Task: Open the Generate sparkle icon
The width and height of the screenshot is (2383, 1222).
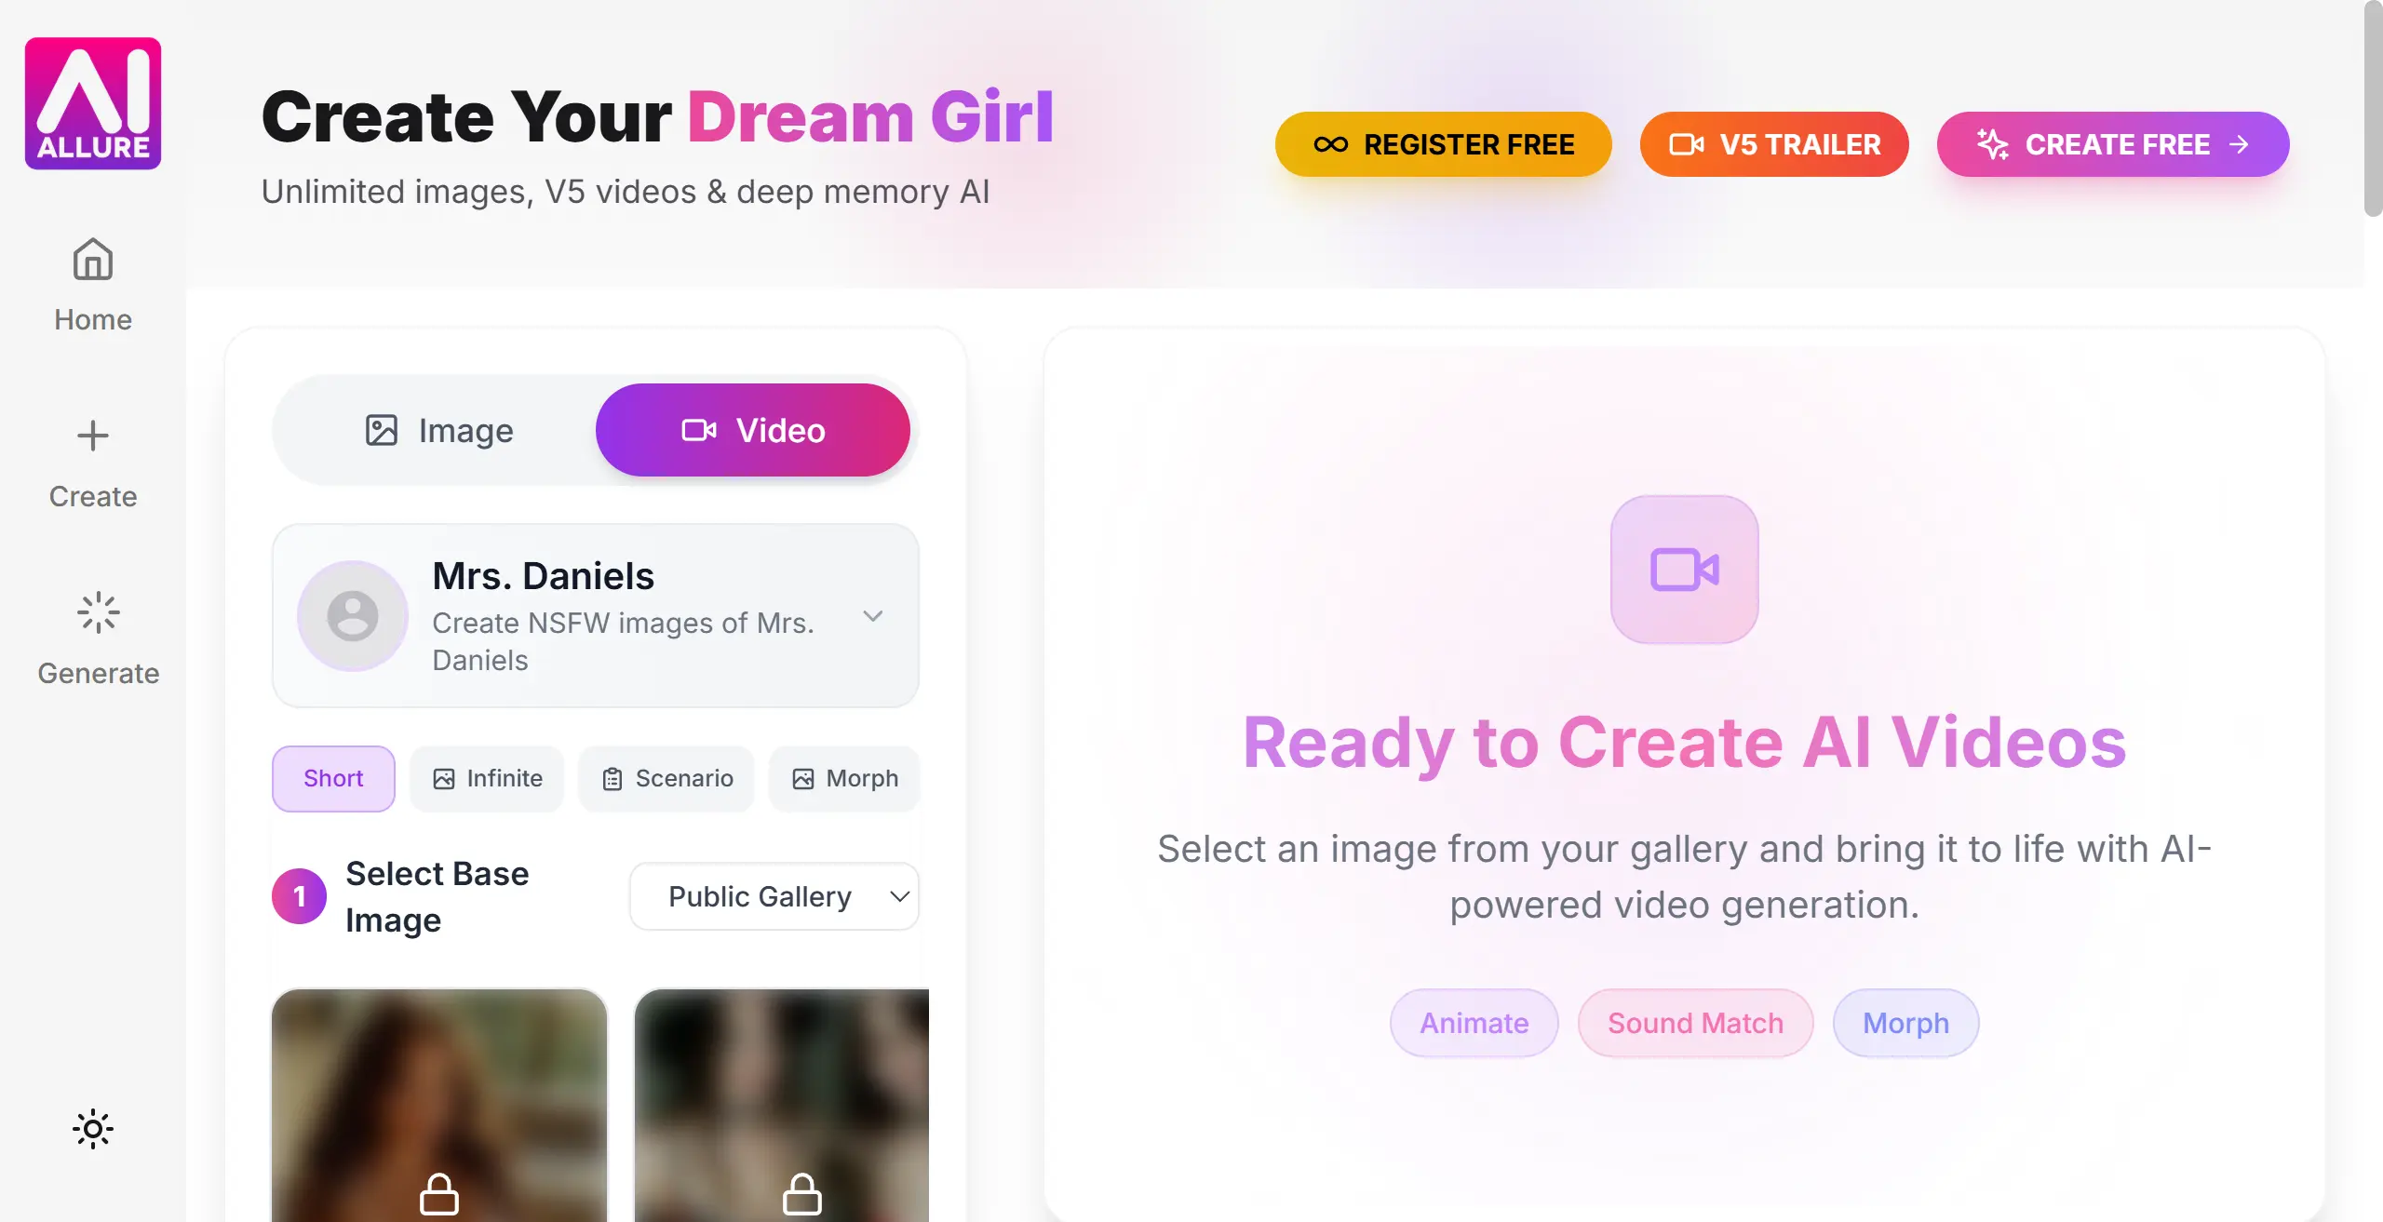Action: 98,612
